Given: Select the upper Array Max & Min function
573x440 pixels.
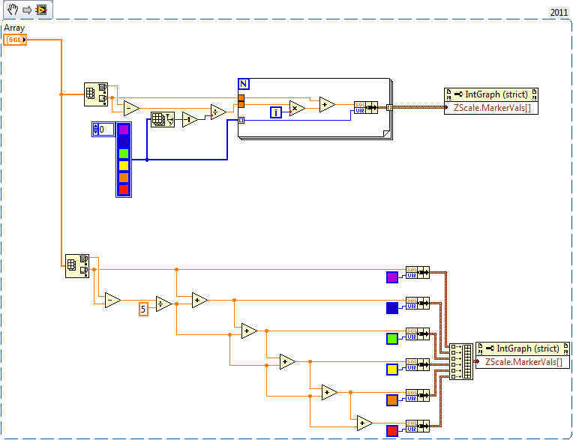Looking at the screenshot, I should (96, 94).
